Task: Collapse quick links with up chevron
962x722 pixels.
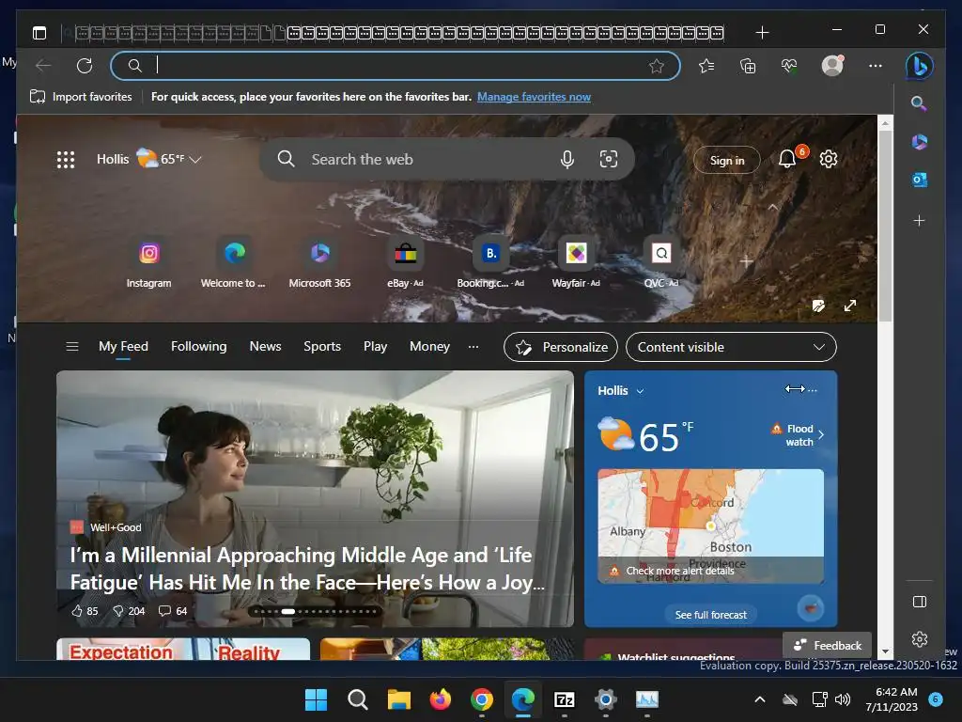Action: (773, 208)
